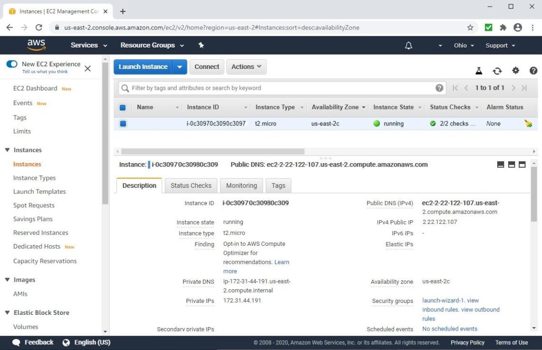Collapse the Images sidebar section
542x350 pixels.
(7, 280)
